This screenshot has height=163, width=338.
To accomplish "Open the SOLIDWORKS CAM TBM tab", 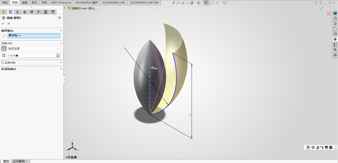I will [x=144, y=3].
